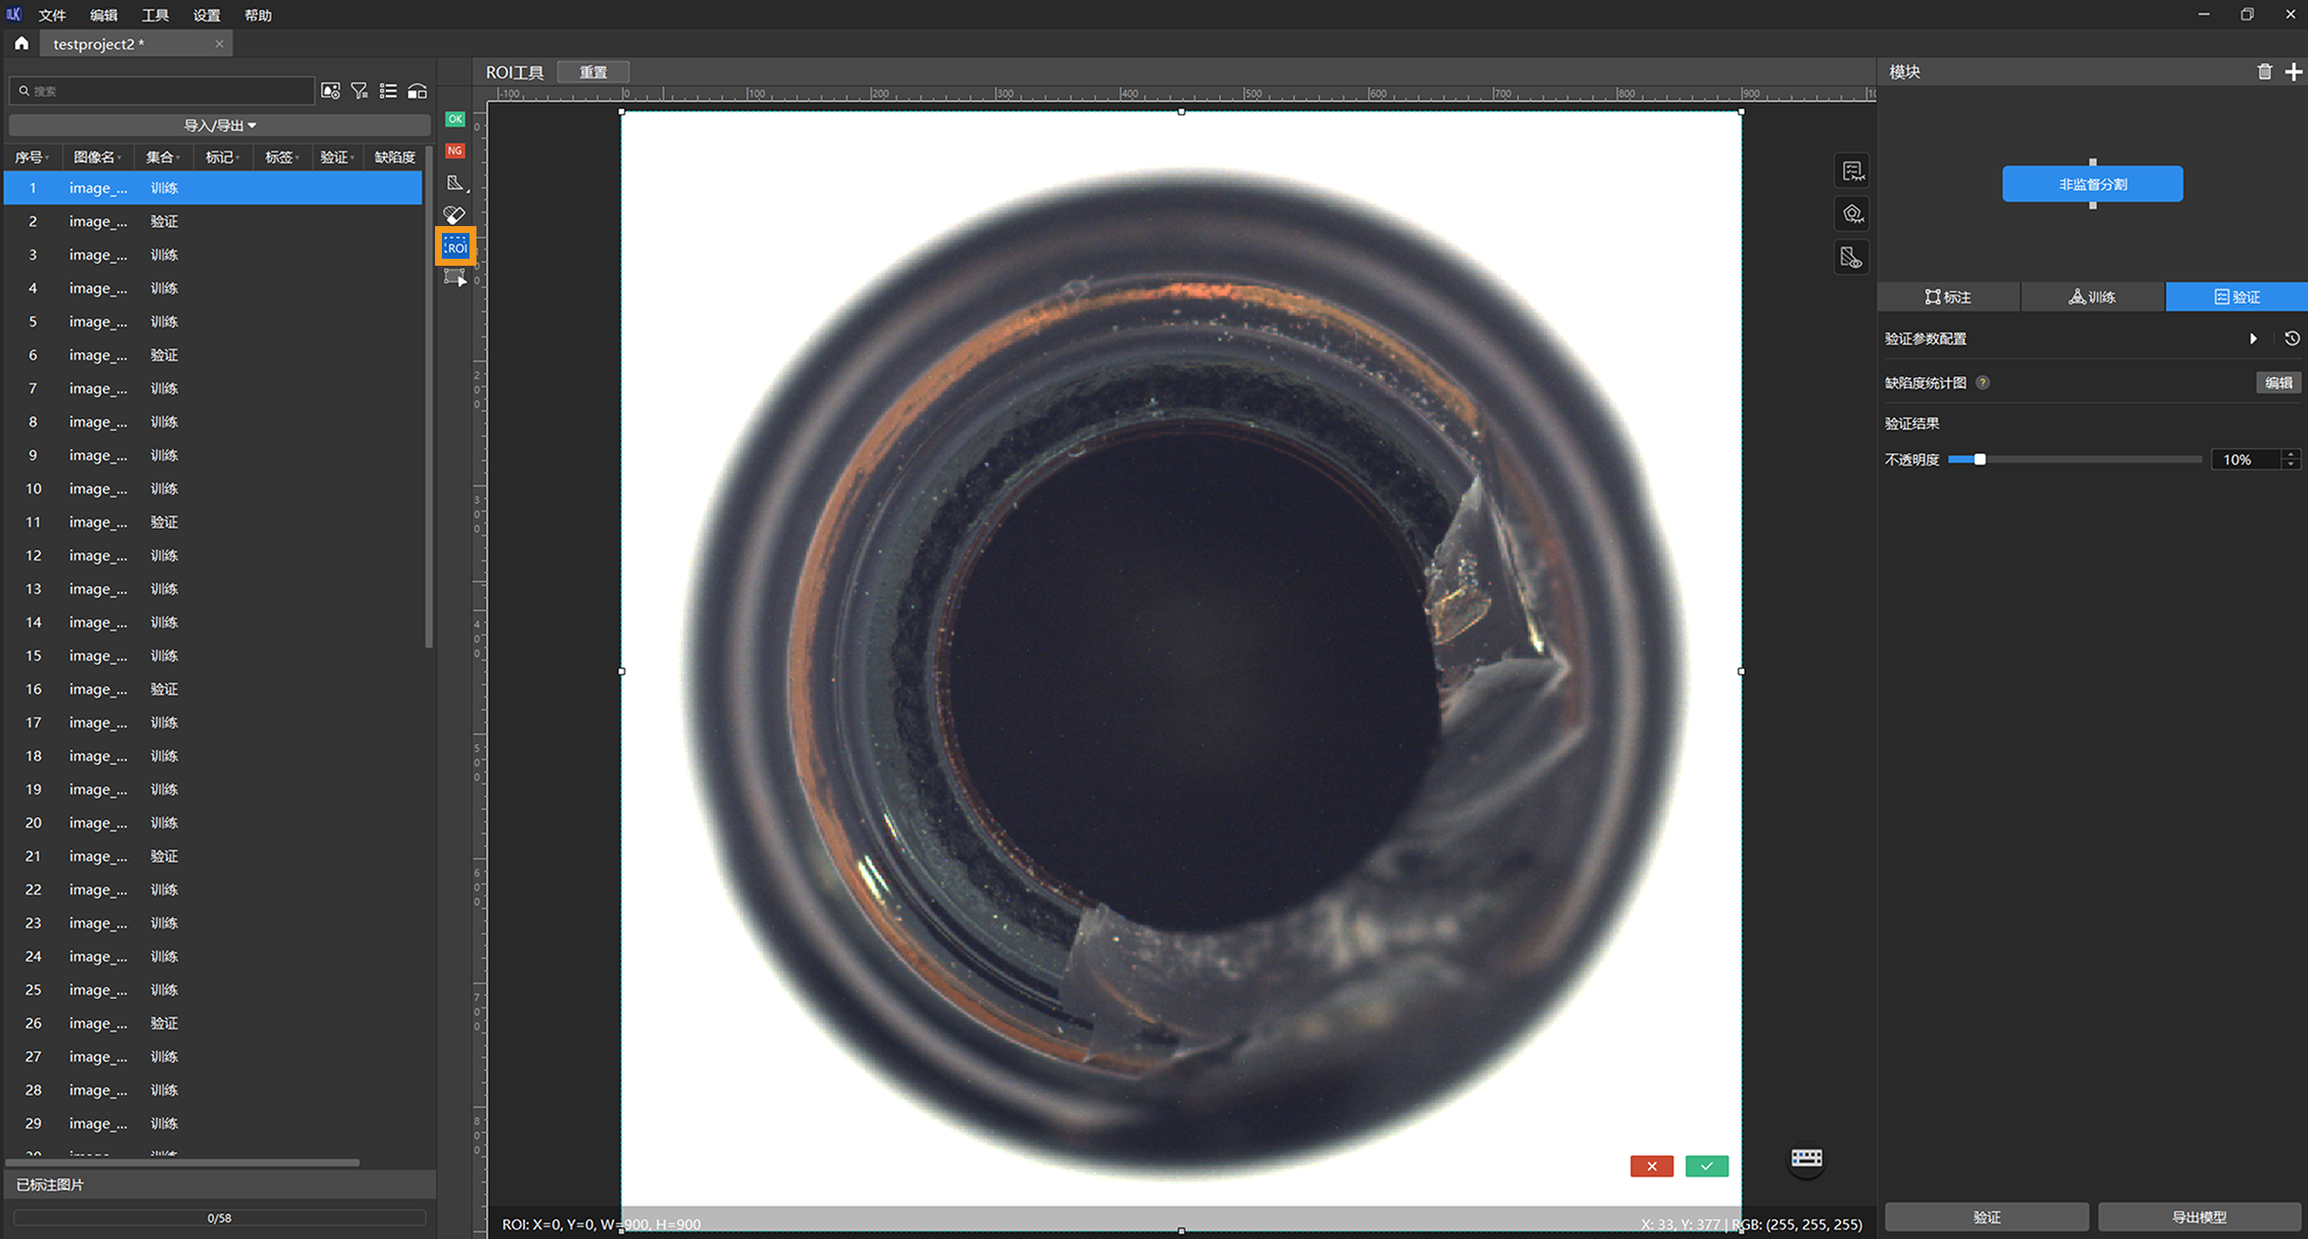Reset validation parameters with history icon

(2291, 338)
